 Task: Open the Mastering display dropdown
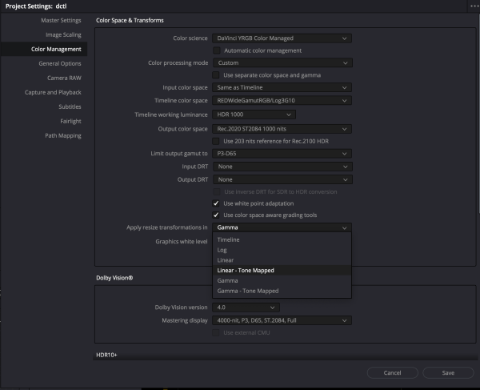pyautogui.click(x=282, y=320)
